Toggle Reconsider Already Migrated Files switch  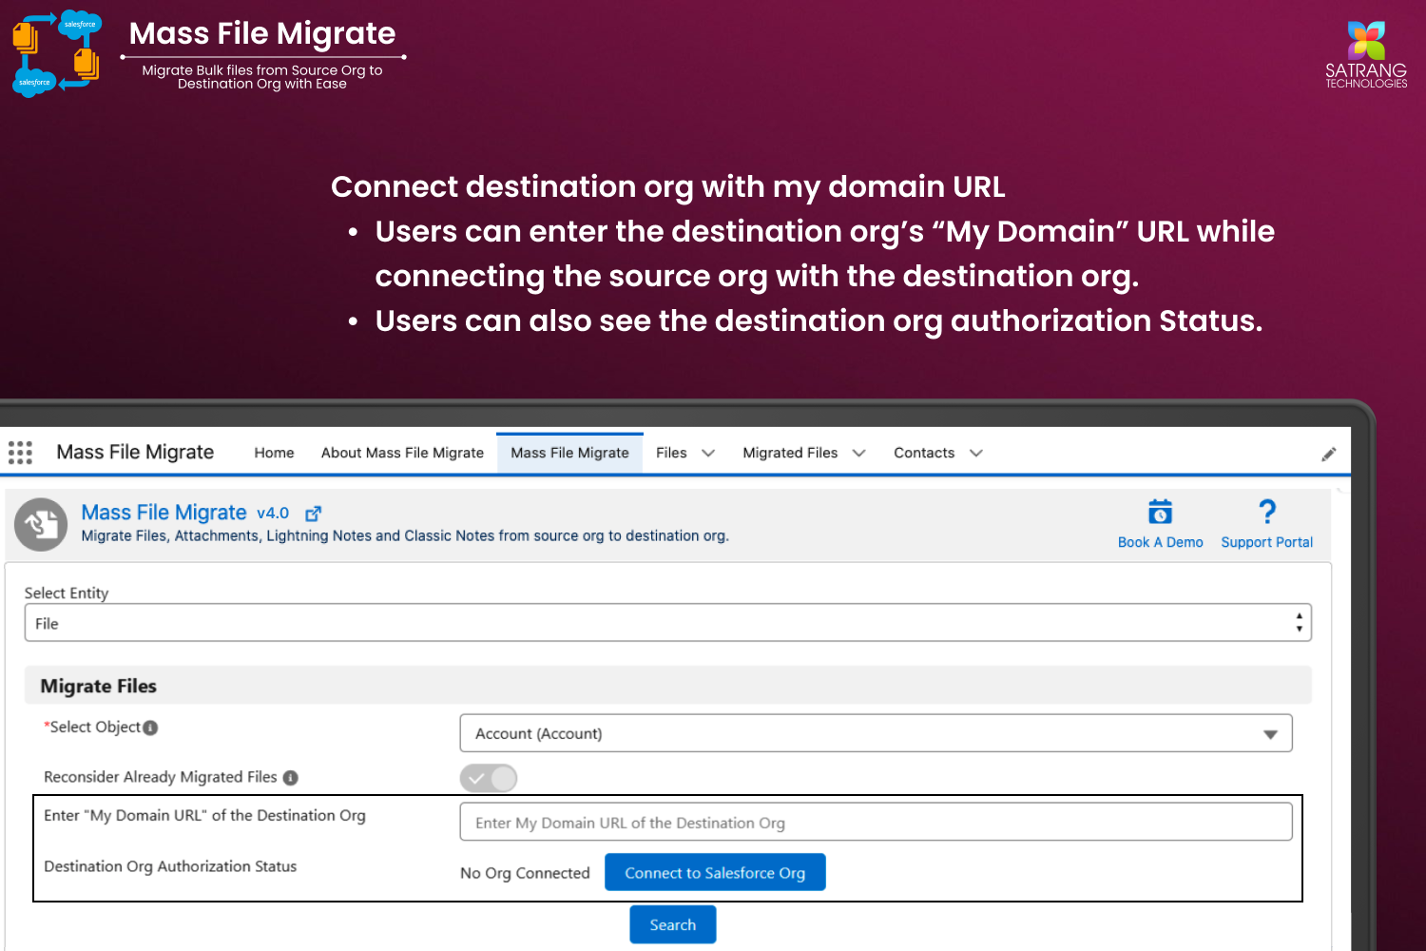pyautogui.click(x=489, y=779)
